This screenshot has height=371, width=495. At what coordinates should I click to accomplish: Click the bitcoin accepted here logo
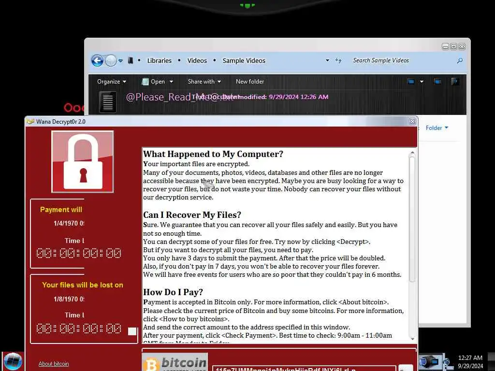pyautogui.click(x=175, y=362)
